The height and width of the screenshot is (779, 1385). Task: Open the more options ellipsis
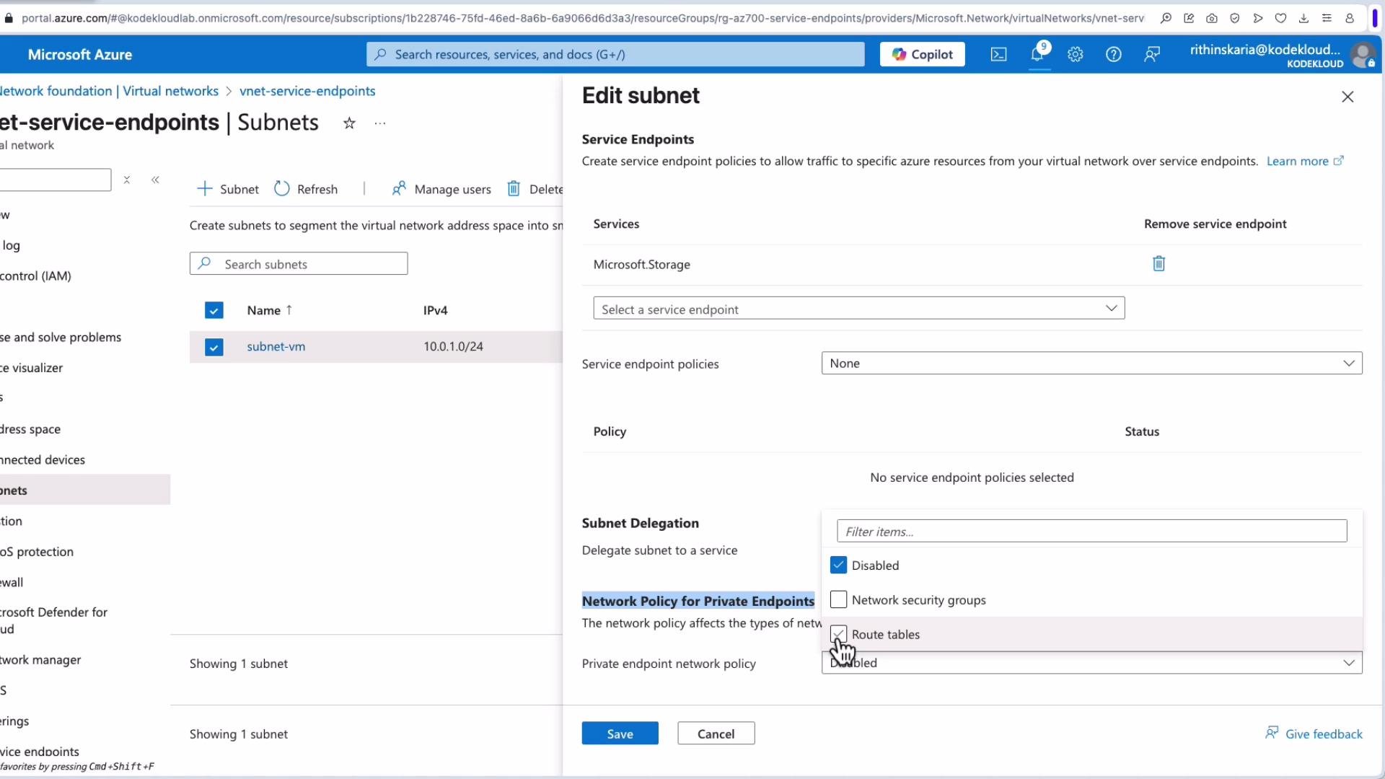click(x=380, y=123)
